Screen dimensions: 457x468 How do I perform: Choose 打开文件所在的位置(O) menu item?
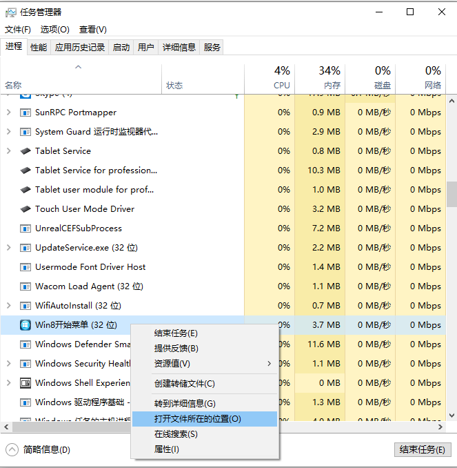point(205,419)
